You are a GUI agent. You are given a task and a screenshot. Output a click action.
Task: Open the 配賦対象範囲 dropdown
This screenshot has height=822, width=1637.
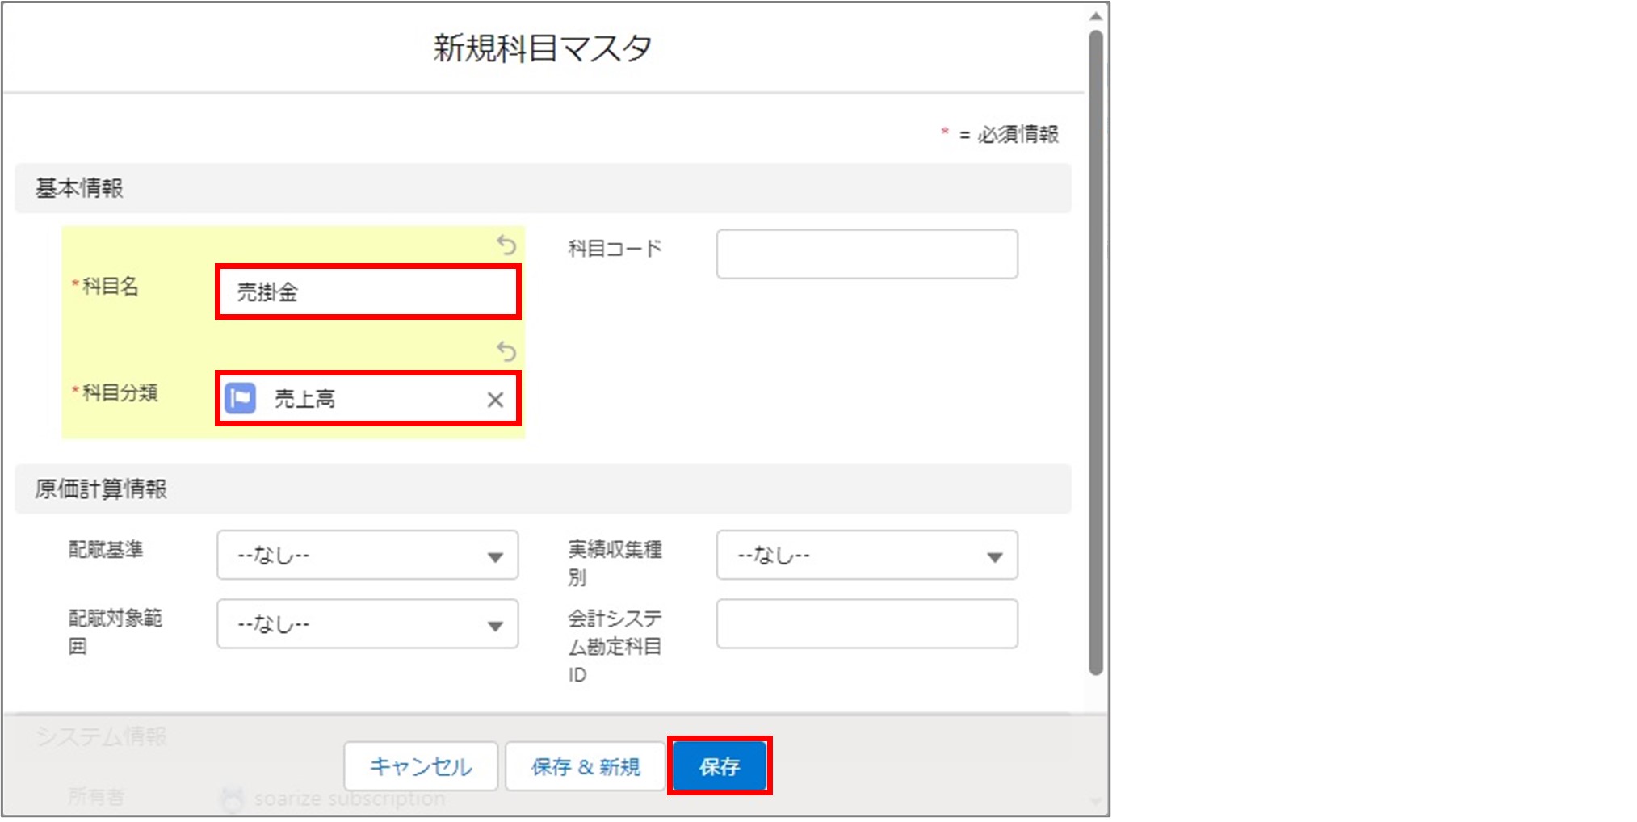click(367, 623)
